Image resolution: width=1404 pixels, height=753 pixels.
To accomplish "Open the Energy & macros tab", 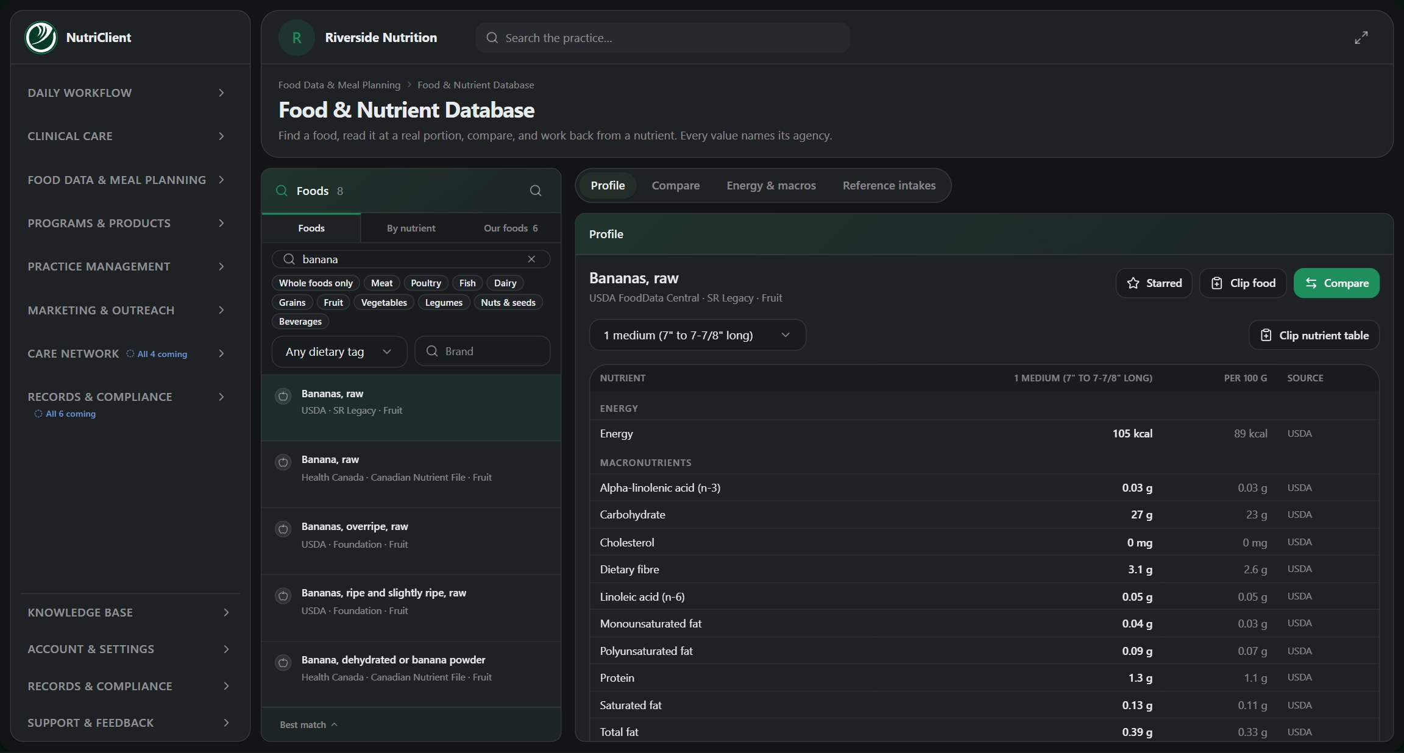I will (771, 186).
